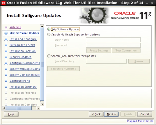
Task: Go to Configure Components step
Action: [x=25, y=63]
